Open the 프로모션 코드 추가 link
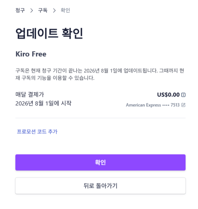Screen dimensions: 198x209 [37, 132]
